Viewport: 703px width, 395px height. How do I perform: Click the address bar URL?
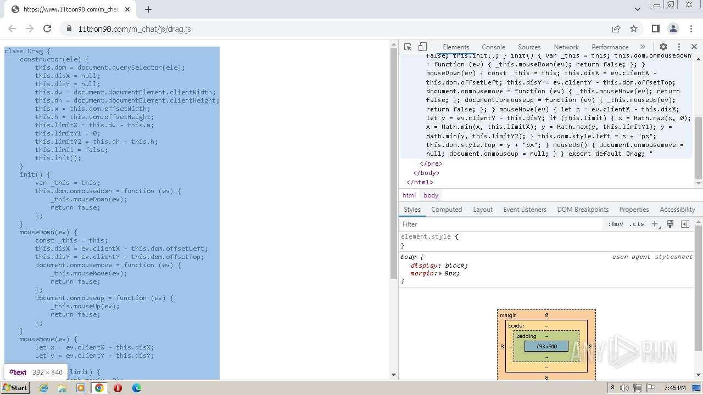(135, 29)
